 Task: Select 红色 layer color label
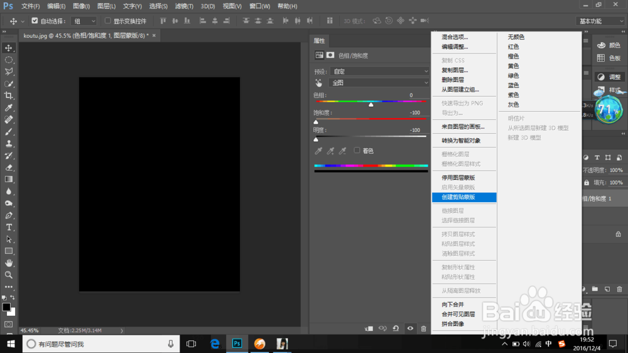513,46
